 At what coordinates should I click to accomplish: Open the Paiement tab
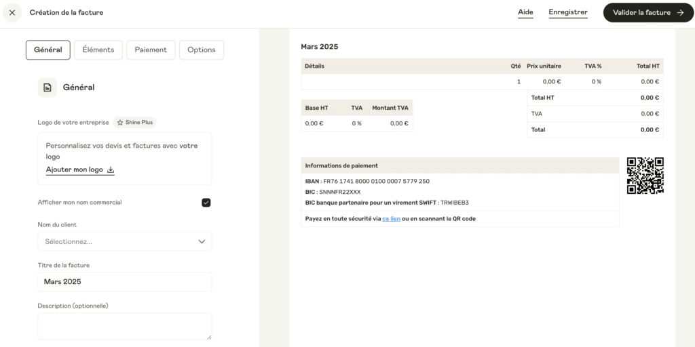(x=151, y=50)
